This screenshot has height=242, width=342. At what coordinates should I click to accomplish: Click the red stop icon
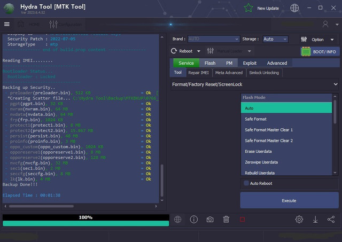(242, 220)
